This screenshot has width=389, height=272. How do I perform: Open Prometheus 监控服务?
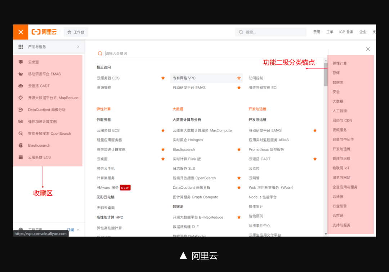coord(266,150)
